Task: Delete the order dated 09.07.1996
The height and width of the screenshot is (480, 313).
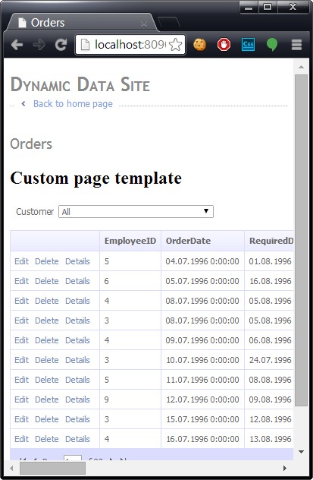Action: point(47,340)
